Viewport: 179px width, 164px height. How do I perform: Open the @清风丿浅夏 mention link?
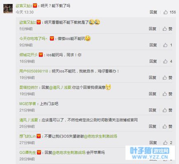click(x=60, y=87)
